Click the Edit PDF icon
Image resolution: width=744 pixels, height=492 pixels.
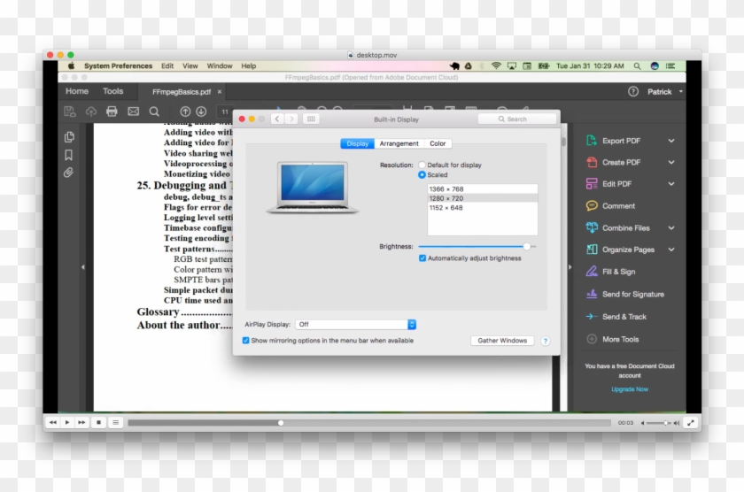[x=592, y=184]
